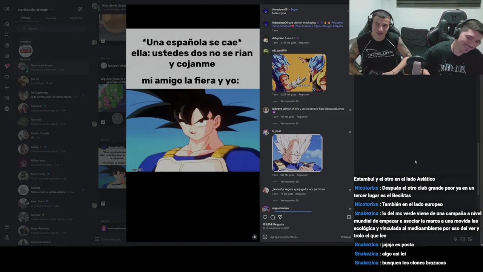Open fs_noel's profile picture
The height and width of the screenshot is (272, 483).
[266, 132]
